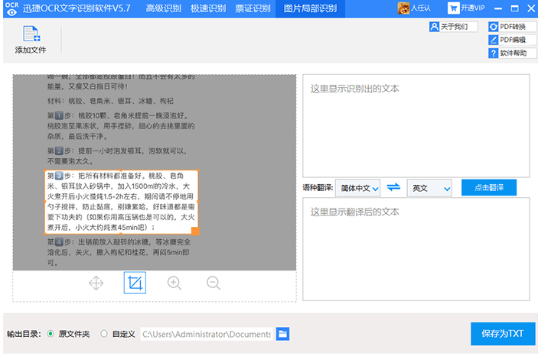Select the move/pan tool icon
Screen dimensions: 538x356
tap(96, 283)
